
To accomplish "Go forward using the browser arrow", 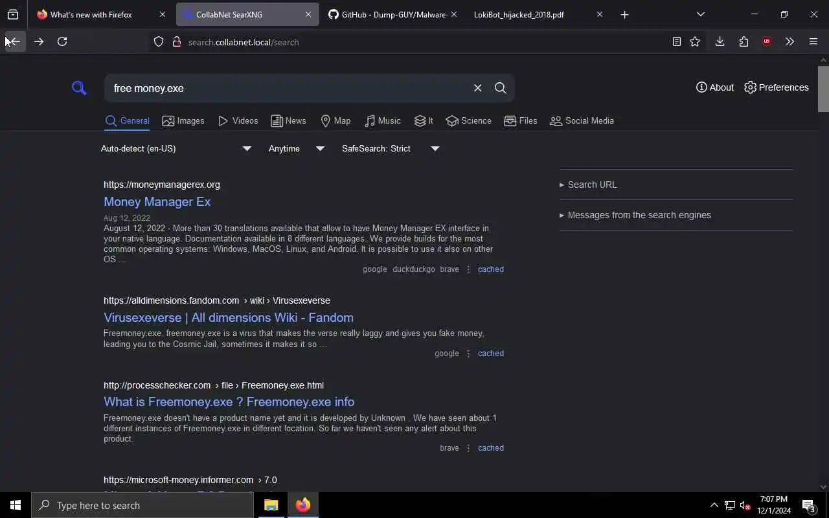I will 39,41.
